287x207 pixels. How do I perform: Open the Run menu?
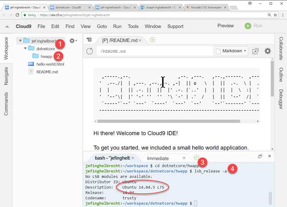coord(117,26)
